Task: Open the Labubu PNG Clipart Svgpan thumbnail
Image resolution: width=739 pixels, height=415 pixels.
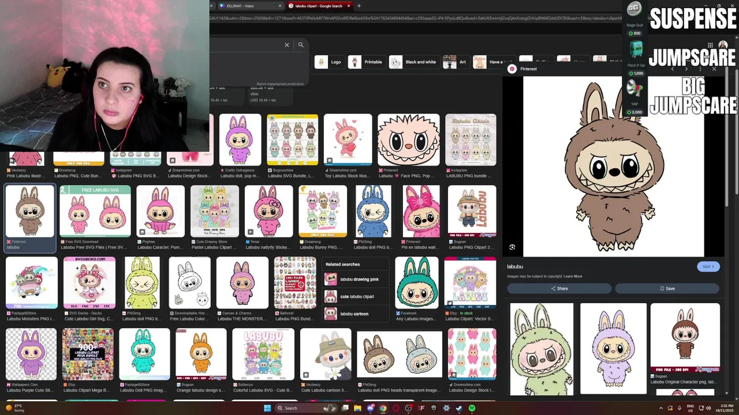Action: [472, 212]
